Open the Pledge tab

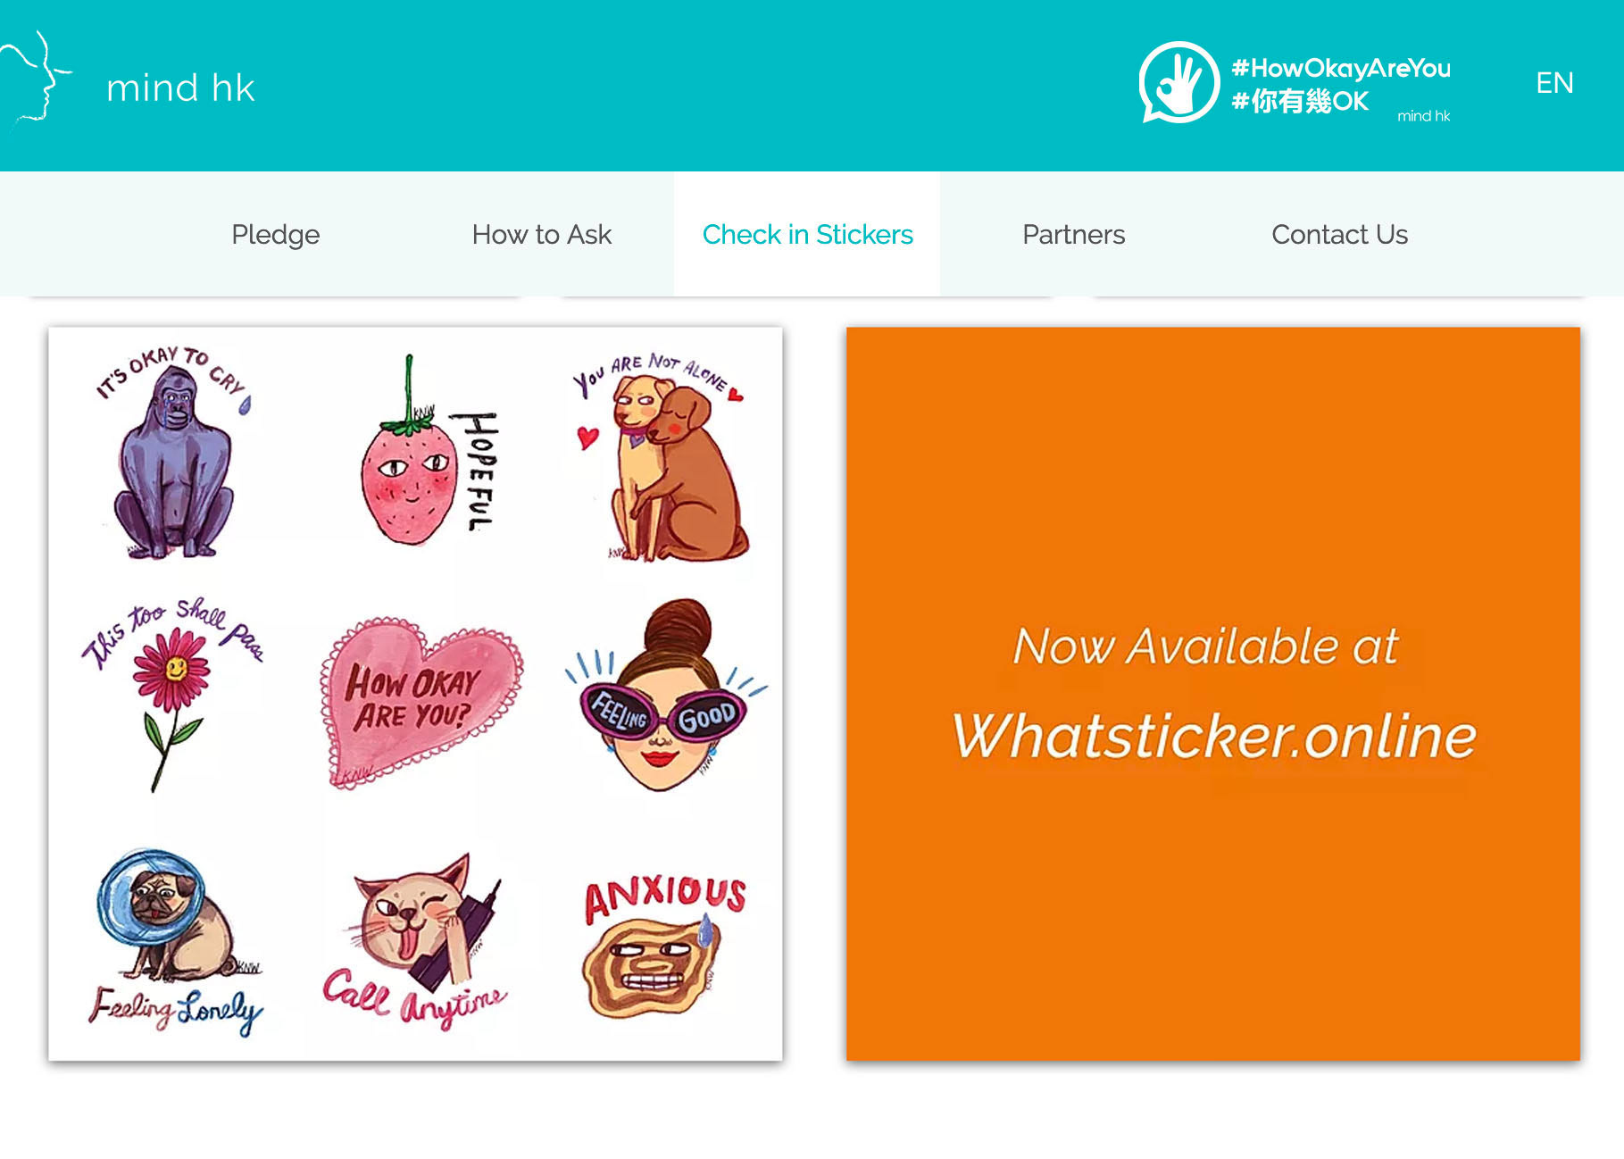(x=275, y=234)
